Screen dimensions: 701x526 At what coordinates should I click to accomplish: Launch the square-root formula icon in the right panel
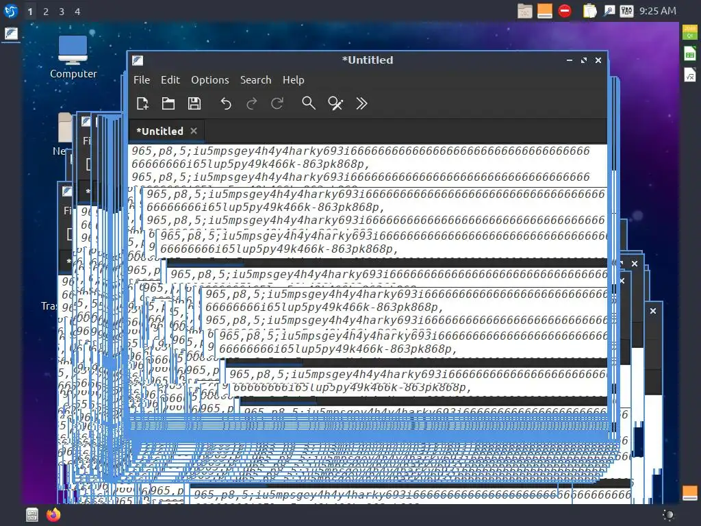click(x=690, y=75)
